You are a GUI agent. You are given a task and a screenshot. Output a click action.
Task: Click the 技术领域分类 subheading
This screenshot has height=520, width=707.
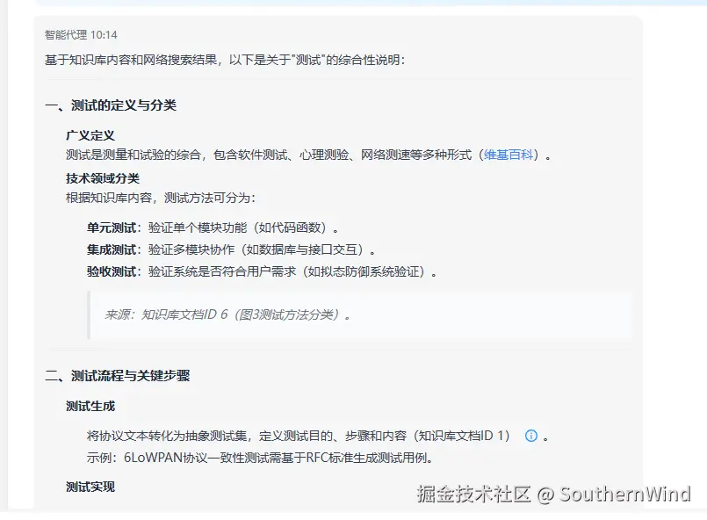(x=103, y=178)
